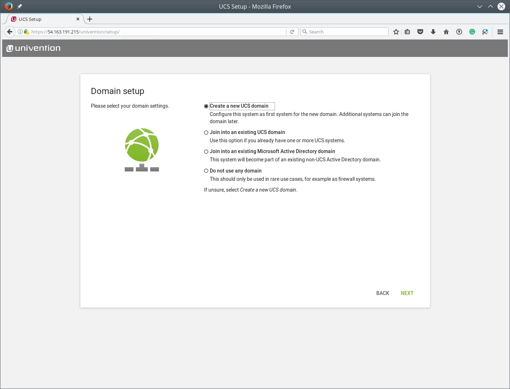510x389 pixels.
Task: Go to Firefox home page icon
Action: click(446, 32)
